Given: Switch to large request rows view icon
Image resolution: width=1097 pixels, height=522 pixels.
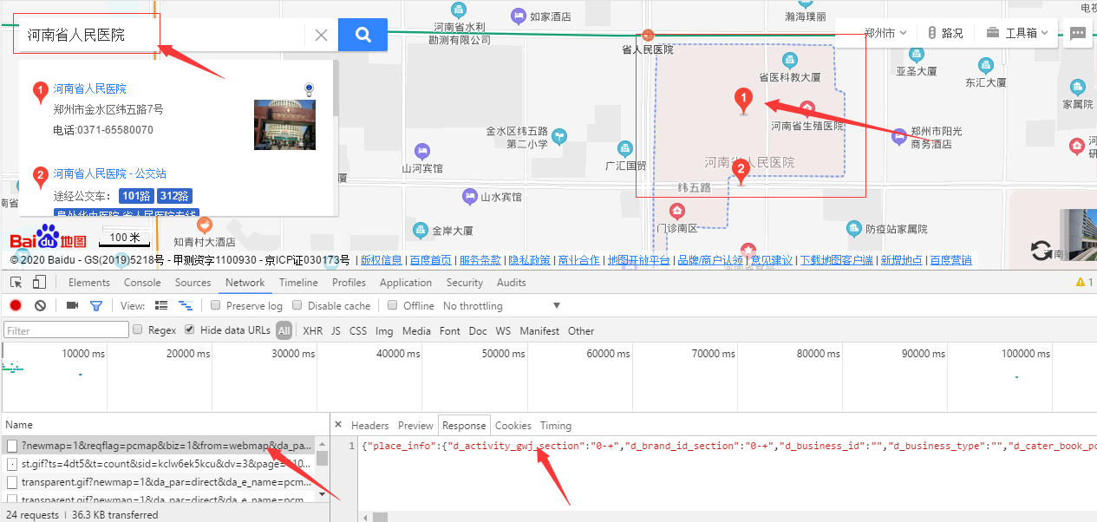Looking at the screenshot, I should [161, 305].
